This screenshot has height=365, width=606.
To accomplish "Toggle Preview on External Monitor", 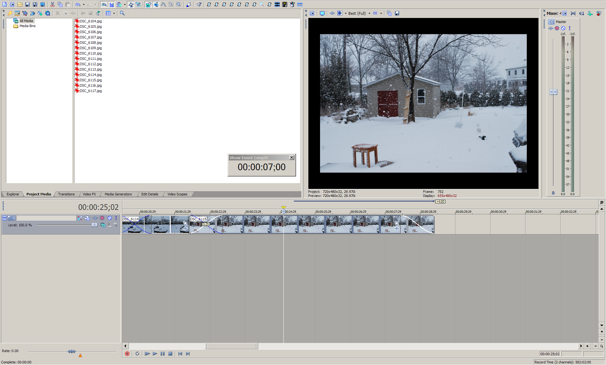I will click(x=322, y=13).
